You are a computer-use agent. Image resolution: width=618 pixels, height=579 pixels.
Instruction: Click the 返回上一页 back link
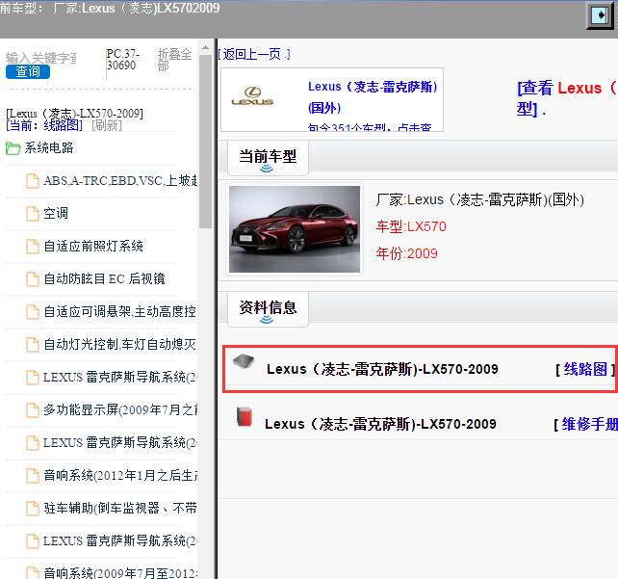[254, 54]
